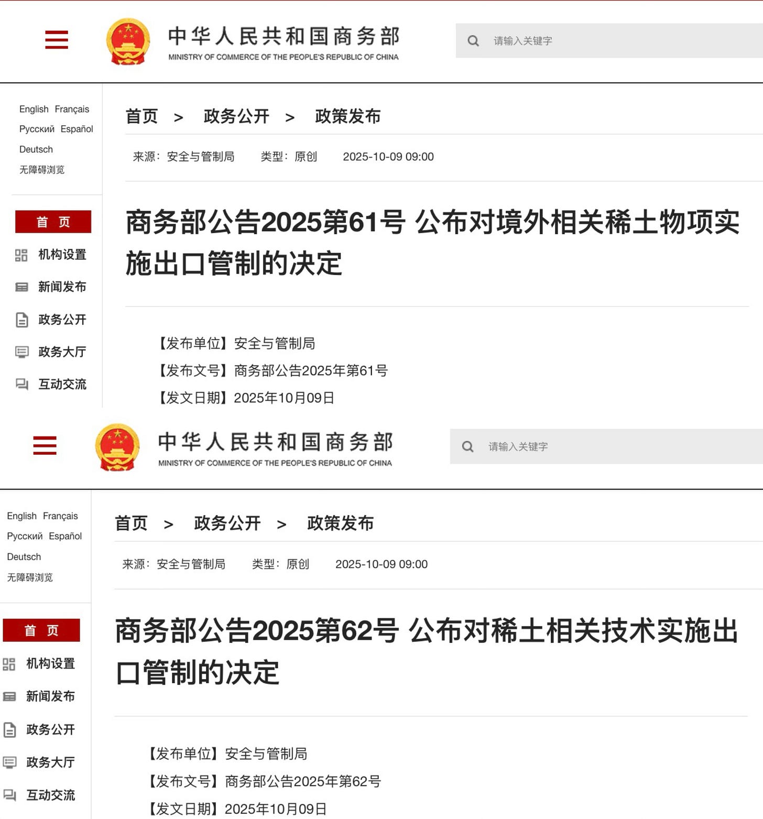Switch to Français in the upper page
763x819 pixels.
pyautogui.click(x=72, y=109)
